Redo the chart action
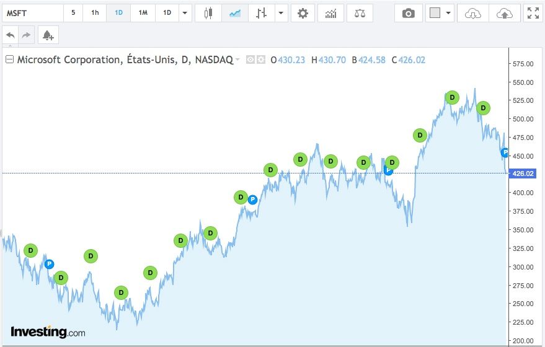The width and height of the screenshot is (545, 347). click(x=27, y=35)
